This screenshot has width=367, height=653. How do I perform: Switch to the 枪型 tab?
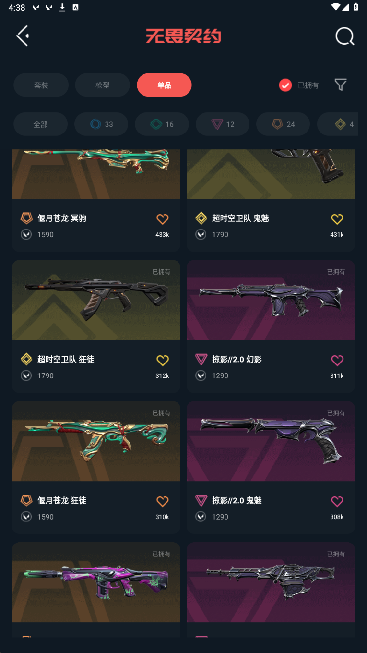click(x=103, y=85)
